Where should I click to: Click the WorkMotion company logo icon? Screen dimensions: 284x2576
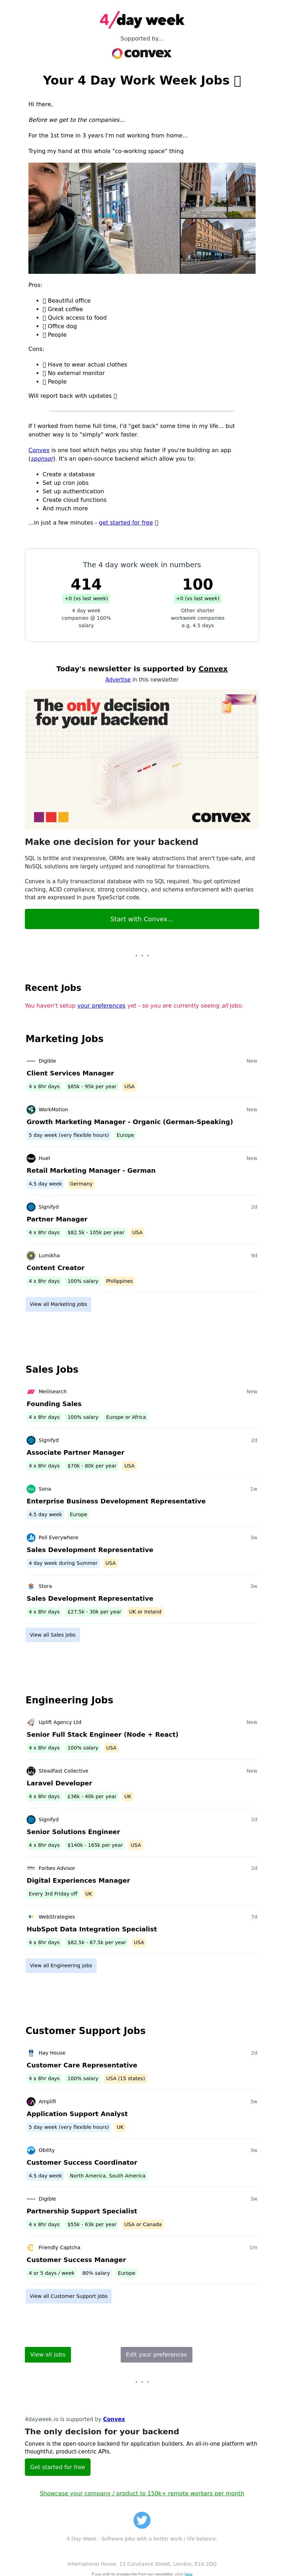(x=31, y=1109)
